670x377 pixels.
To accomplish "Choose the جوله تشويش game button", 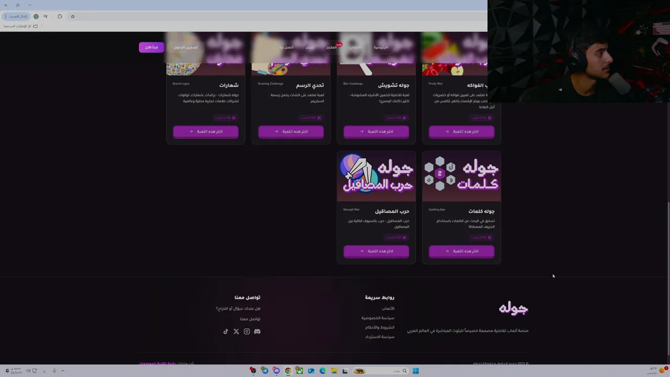I will (376, 131).
